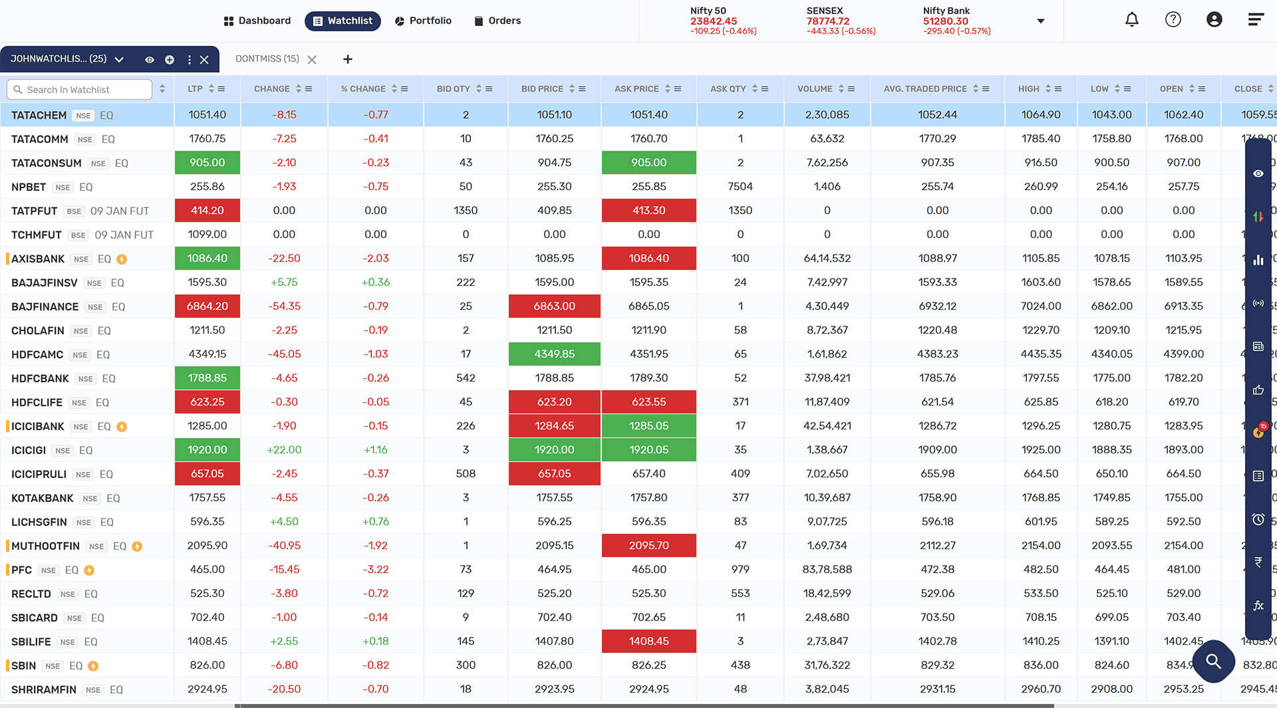The width and height of the screenshot is (1277, 708).
Task: Toggle the eye icon at top of the side toolbar
Action: [x=1258, y=174]
